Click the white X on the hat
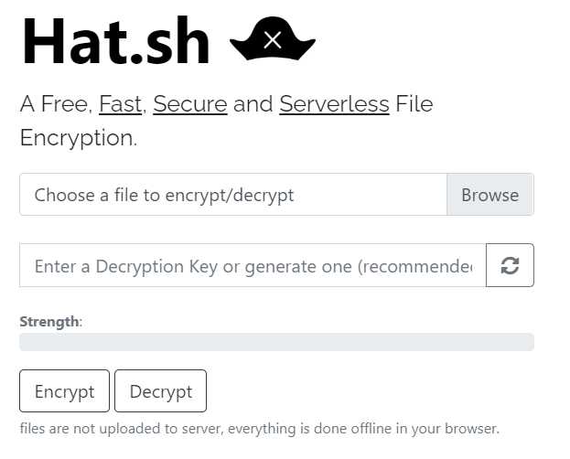This screenshot has width=570, height=459. click(272, 39)
